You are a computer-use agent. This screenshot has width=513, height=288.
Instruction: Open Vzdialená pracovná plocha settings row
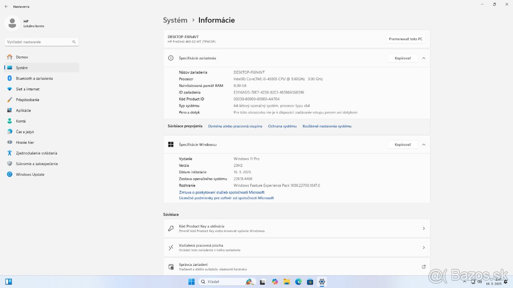click(296, 247)
